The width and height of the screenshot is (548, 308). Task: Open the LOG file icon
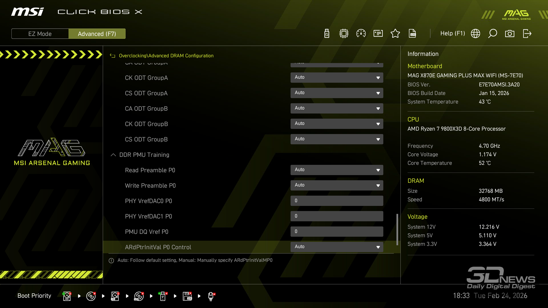412,34
